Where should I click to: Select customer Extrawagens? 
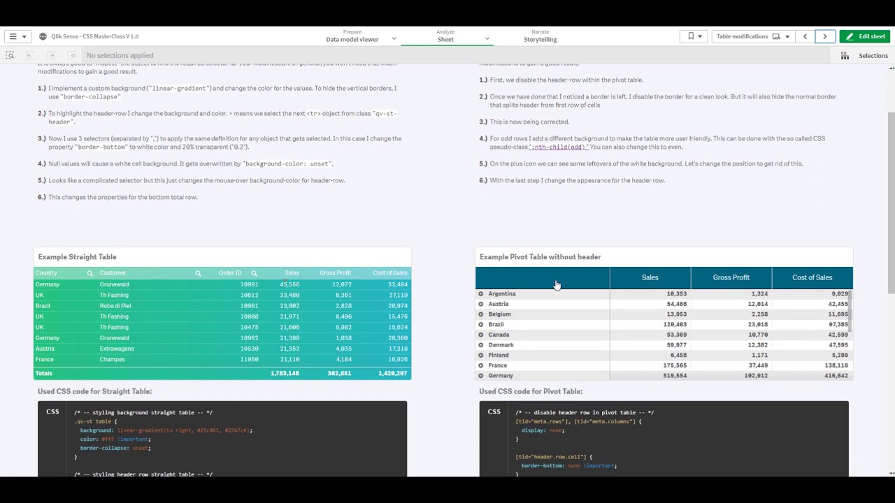[x=117, y=349]
